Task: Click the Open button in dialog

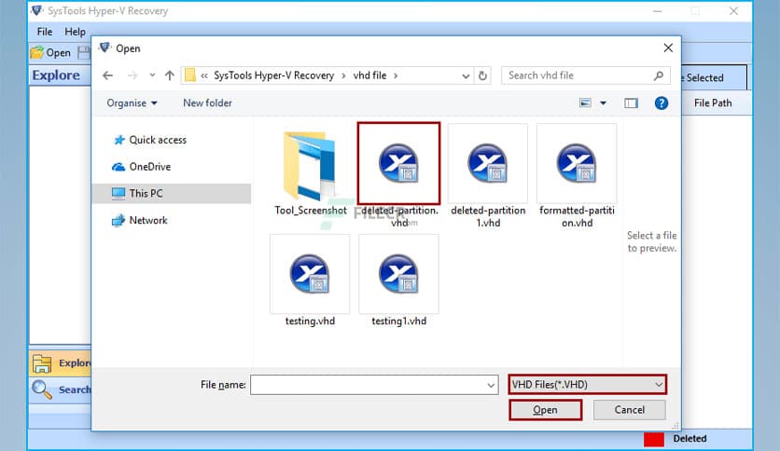Action: point(545,410)
